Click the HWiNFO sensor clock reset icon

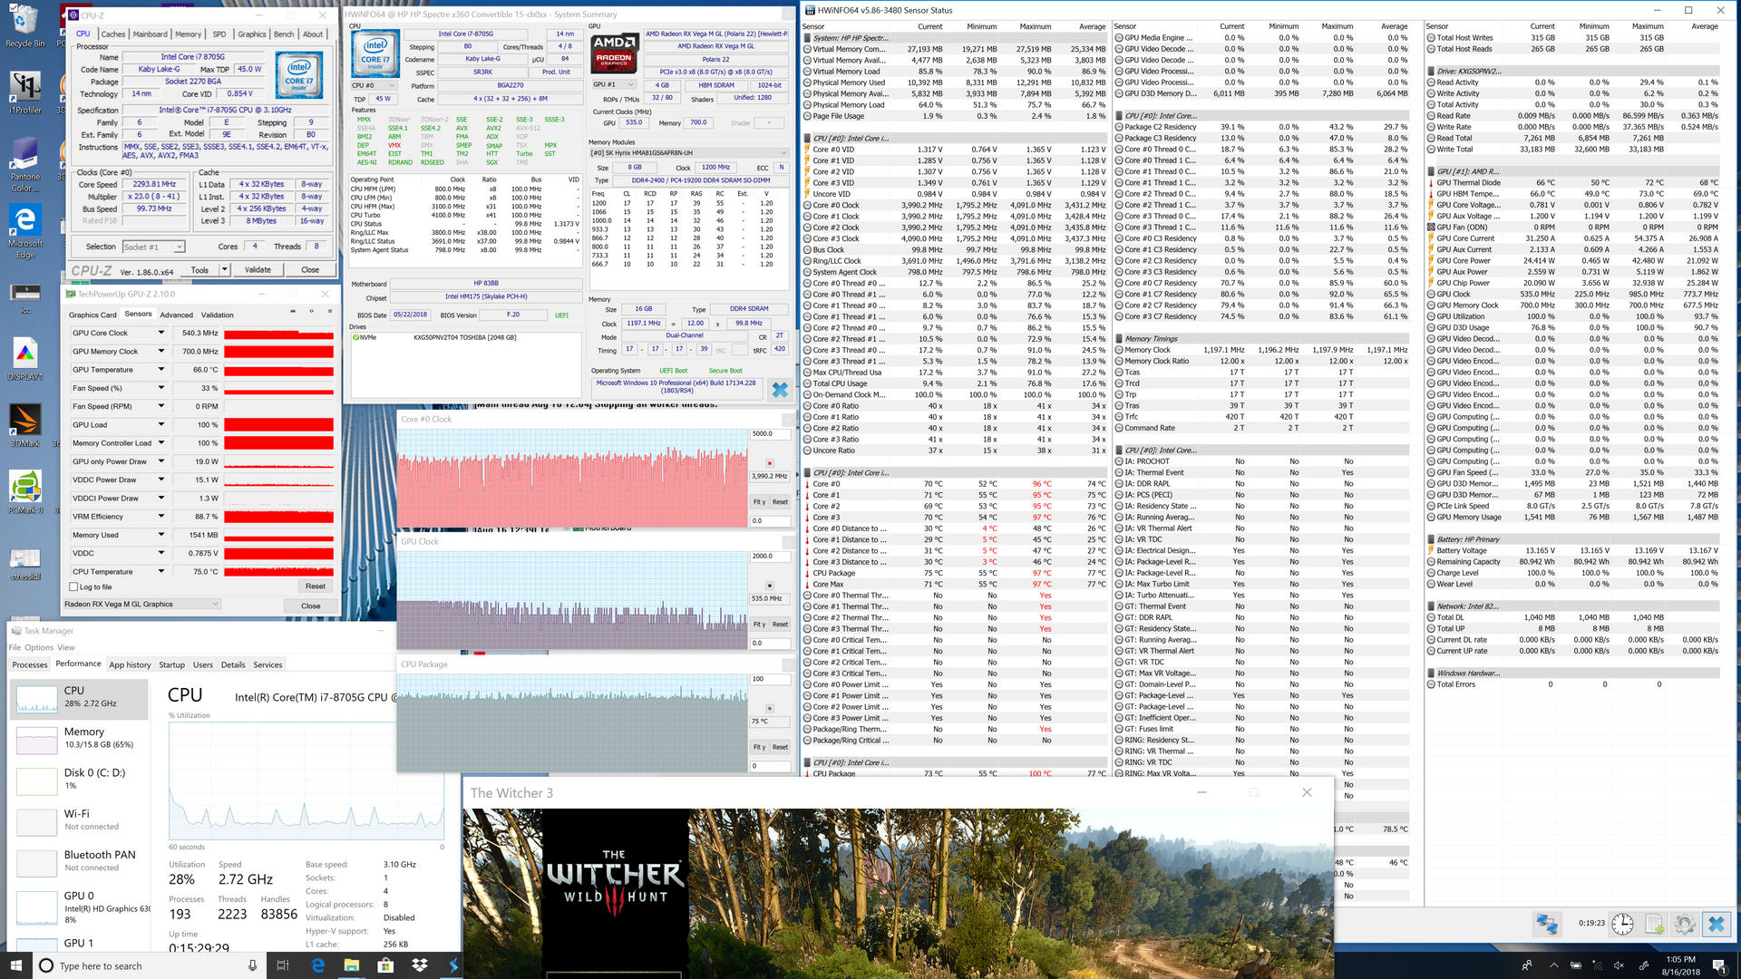click(1622, 924)
